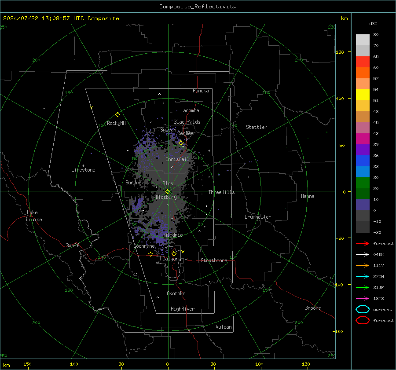Click the white 04DK arrow in the legend
The width and height of the screenshot is (396, 370).
[x=363, y=254]
